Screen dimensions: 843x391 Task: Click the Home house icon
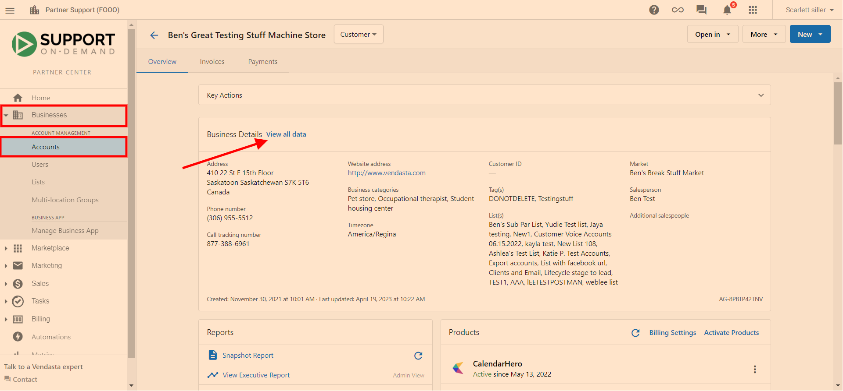18,98
